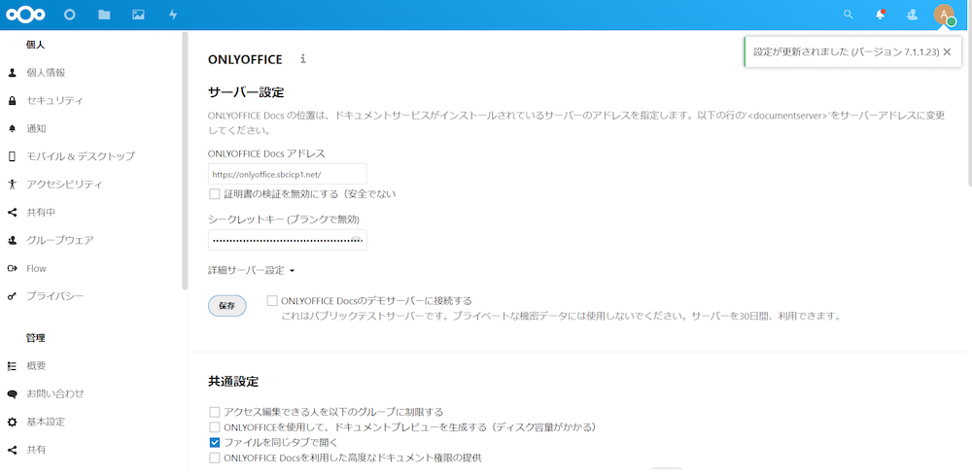
Task: Click the Flow arrow icon
Action: click(x=12, y=268)
